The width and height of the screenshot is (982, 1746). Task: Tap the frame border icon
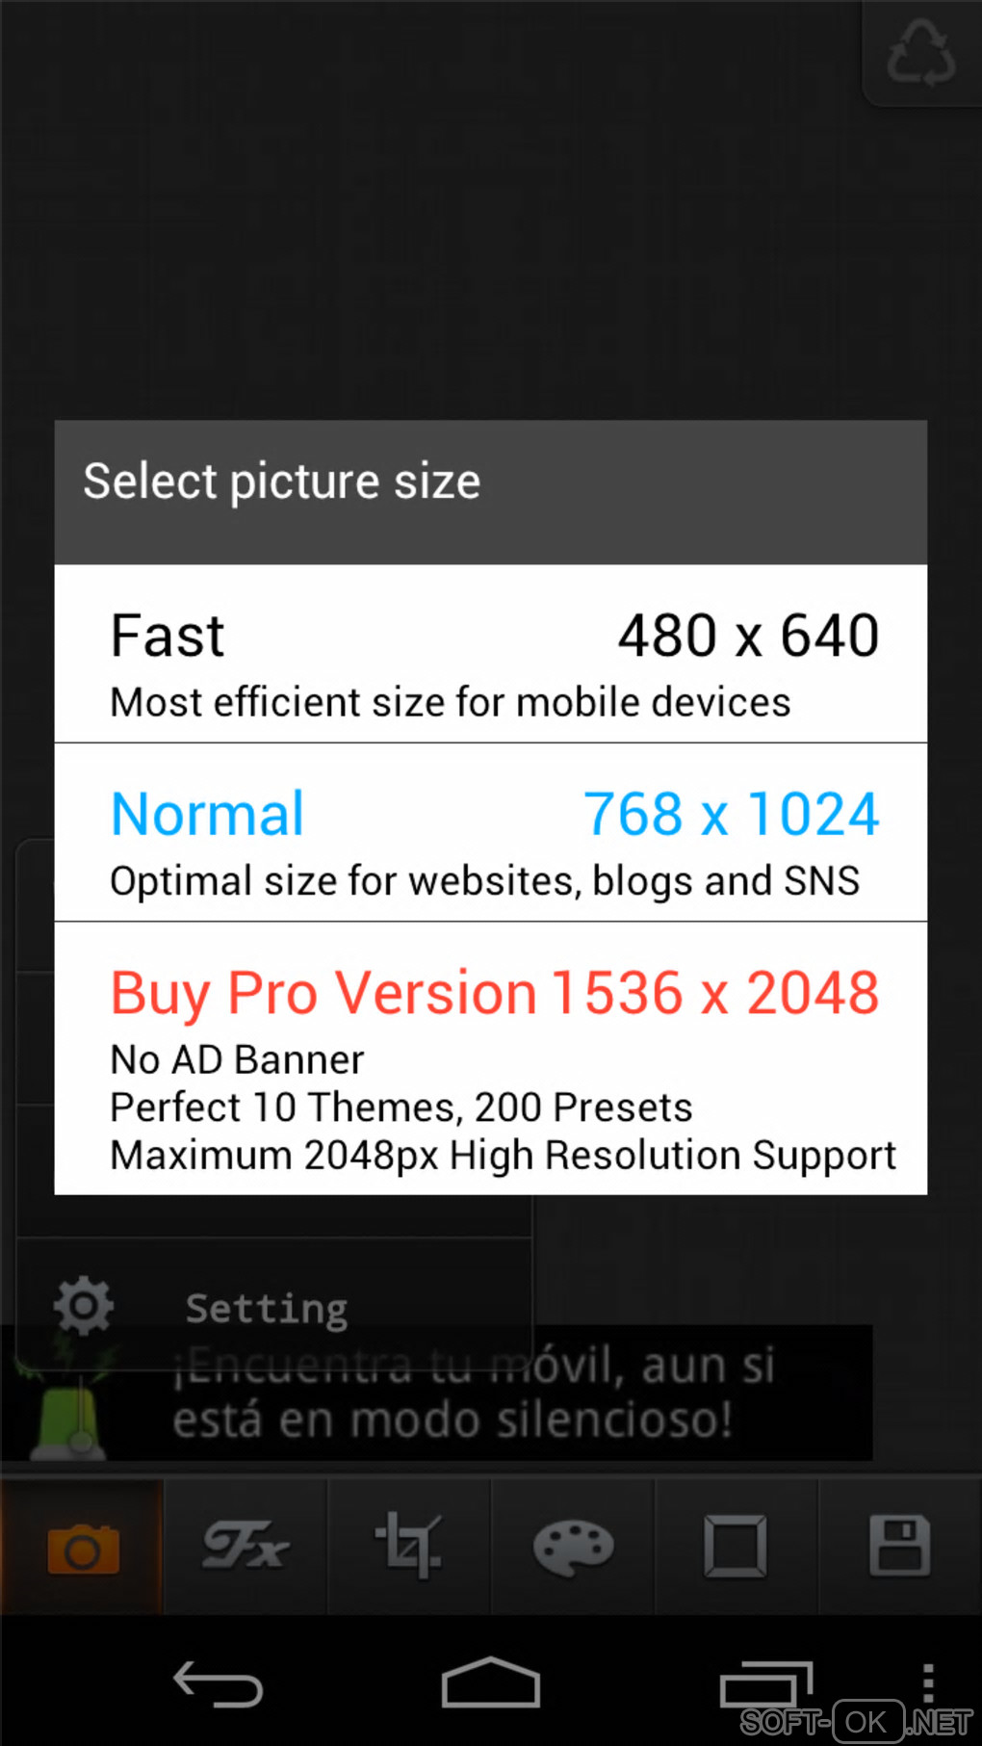click(x=736, y=1548)
